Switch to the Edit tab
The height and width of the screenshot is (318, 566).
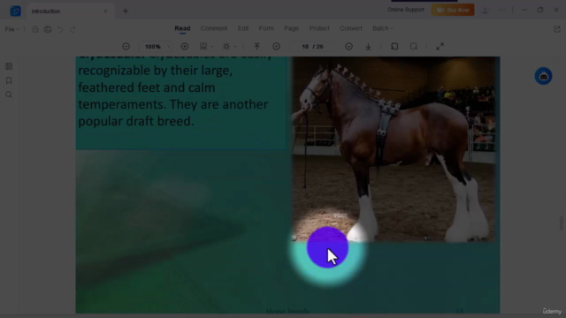tap(243, 28)
